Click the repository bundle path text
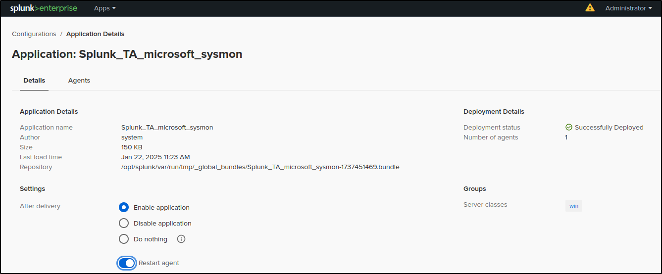 260,167
